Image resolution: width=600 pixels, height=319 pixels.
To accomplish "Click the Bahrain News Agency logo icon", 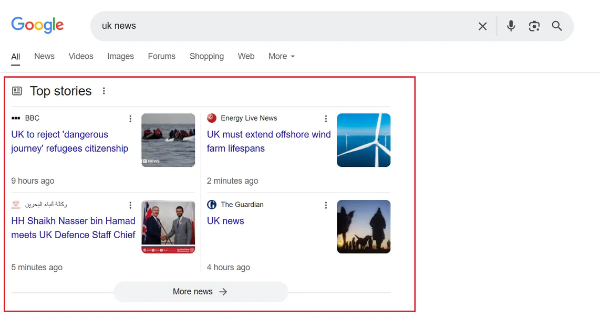I will tap(16, 205).
